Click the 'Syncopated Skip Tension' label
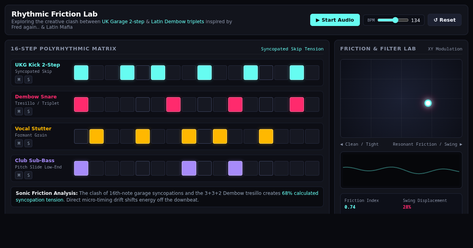This screenshot has width=473, height=248. tap(292, 49)
